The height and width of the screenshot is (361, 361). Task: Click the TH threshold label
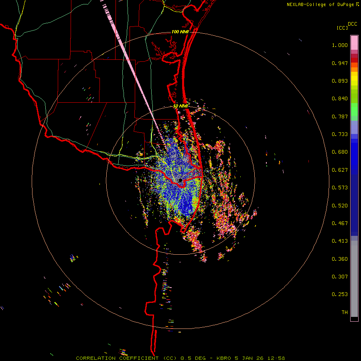pos(345,312)
